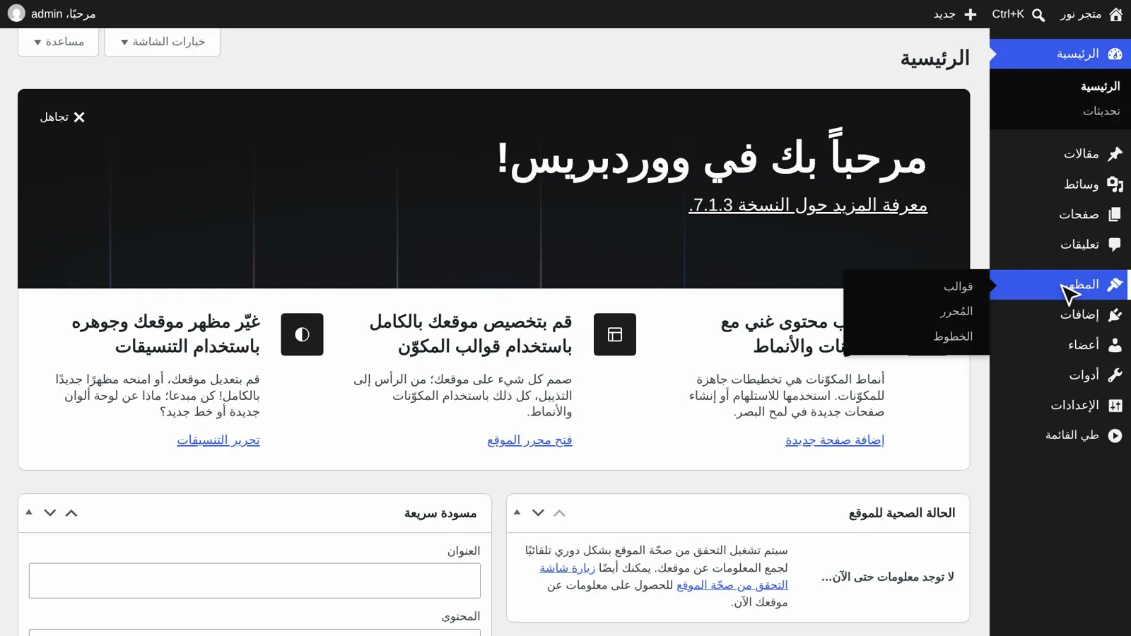1131x636 pixels.
Task: Move the الحالة الصحية للموقع widget down
Action: pos(538,513)
